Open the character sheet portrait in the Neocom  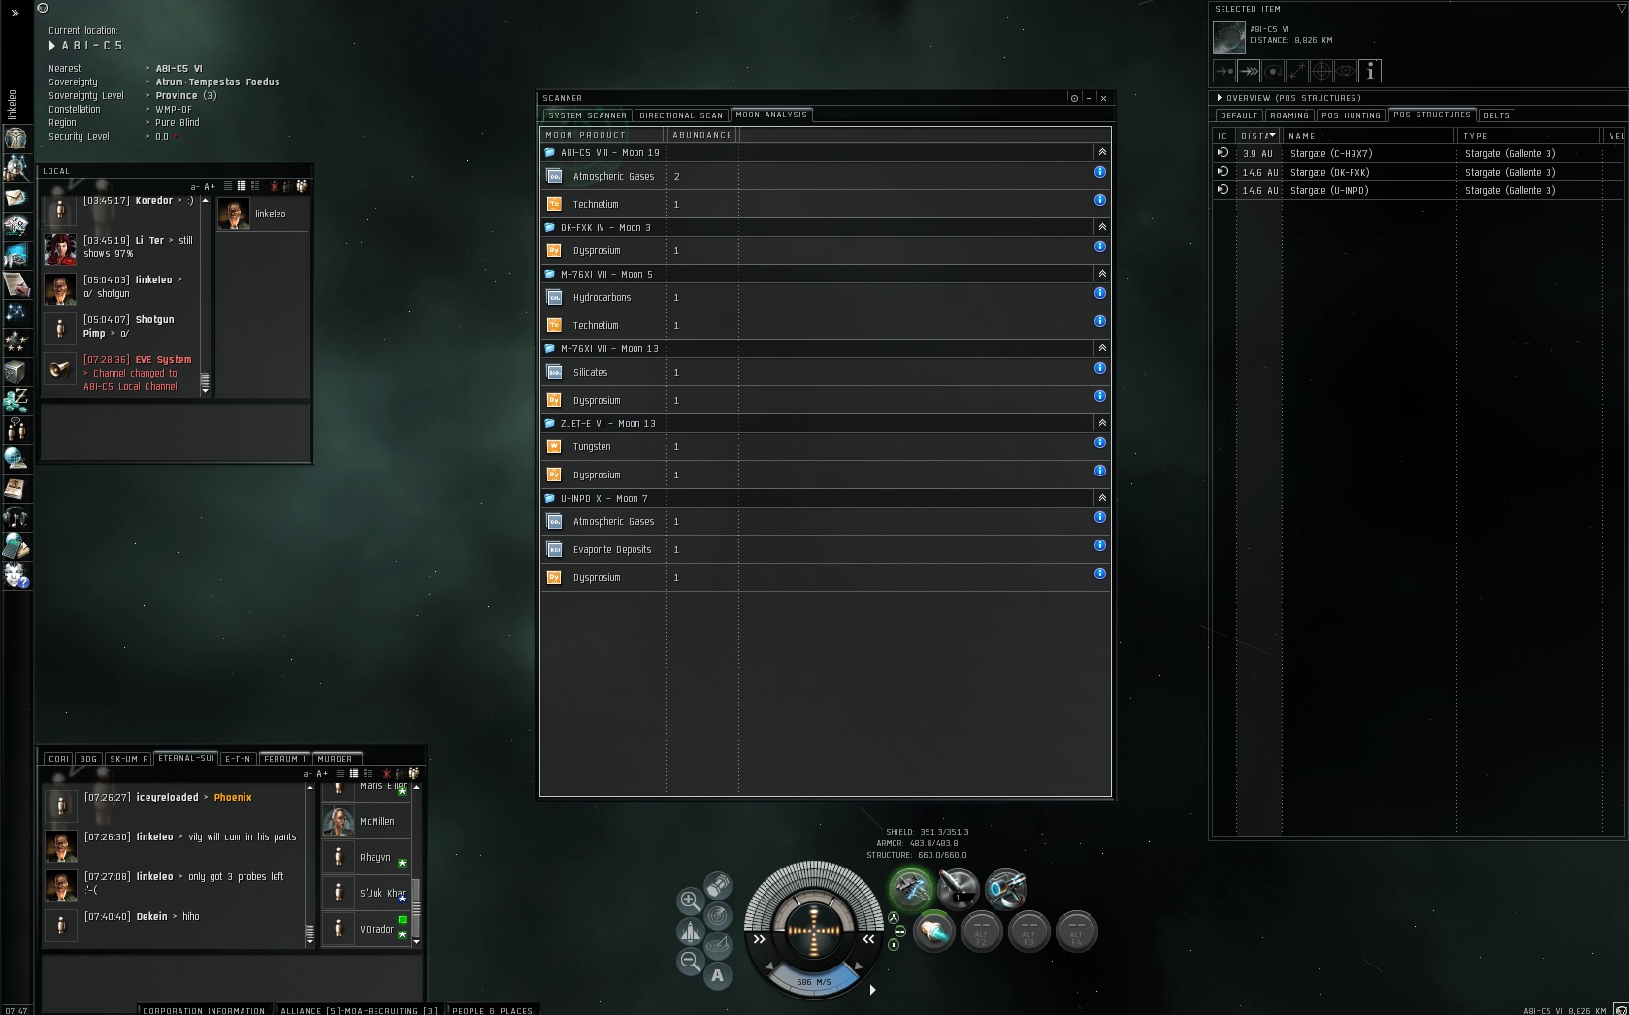click(x=16, y=139)
